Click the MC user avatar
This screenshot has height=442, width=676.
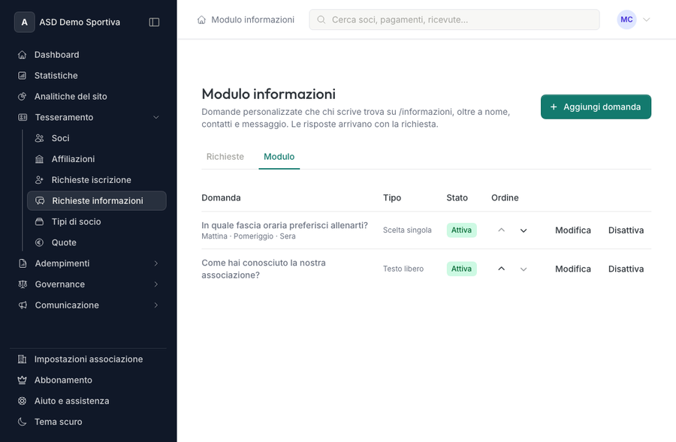click(x=626, y=20)
